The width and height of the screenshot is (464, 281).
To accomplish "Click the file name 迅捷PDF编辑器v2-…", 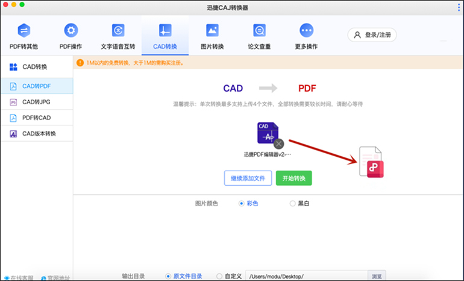I will pos(268,154).
